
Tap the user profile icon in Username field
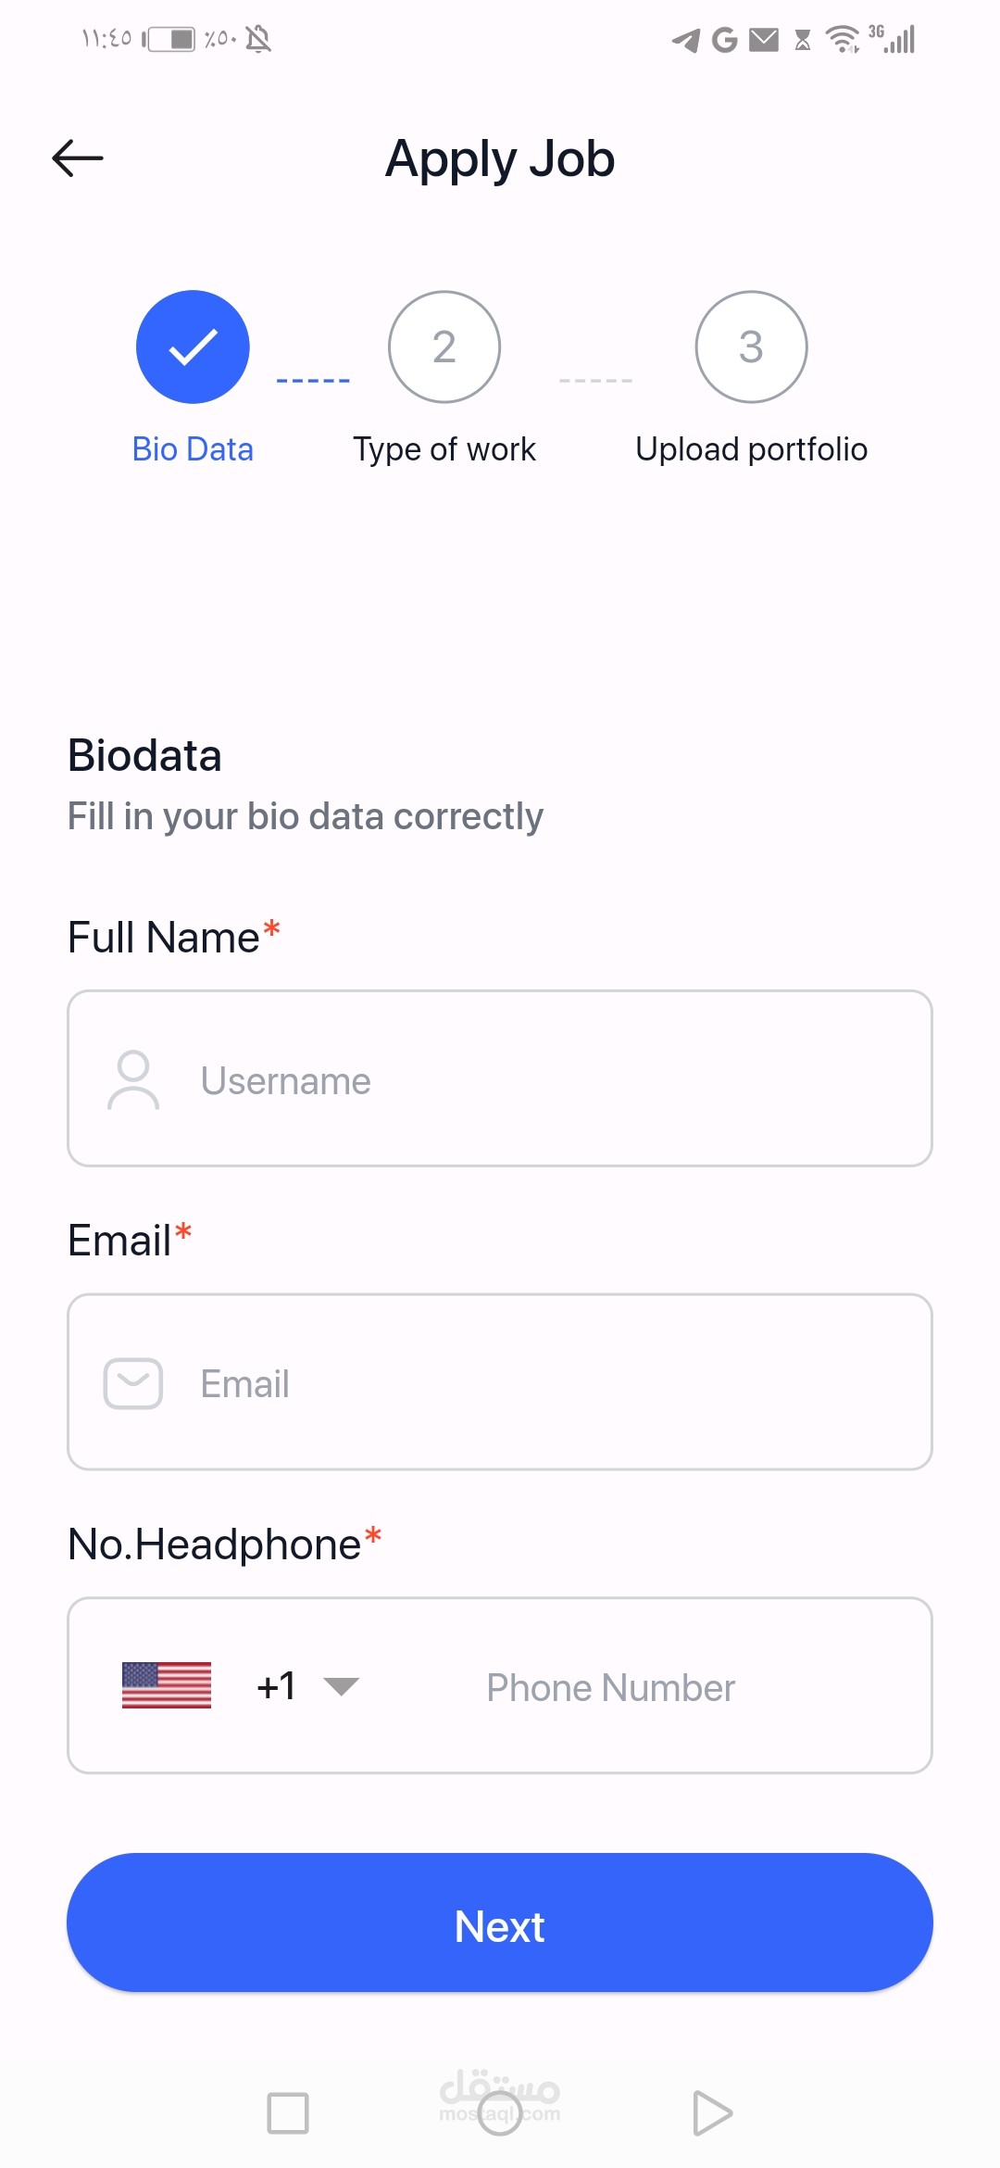133,1079
